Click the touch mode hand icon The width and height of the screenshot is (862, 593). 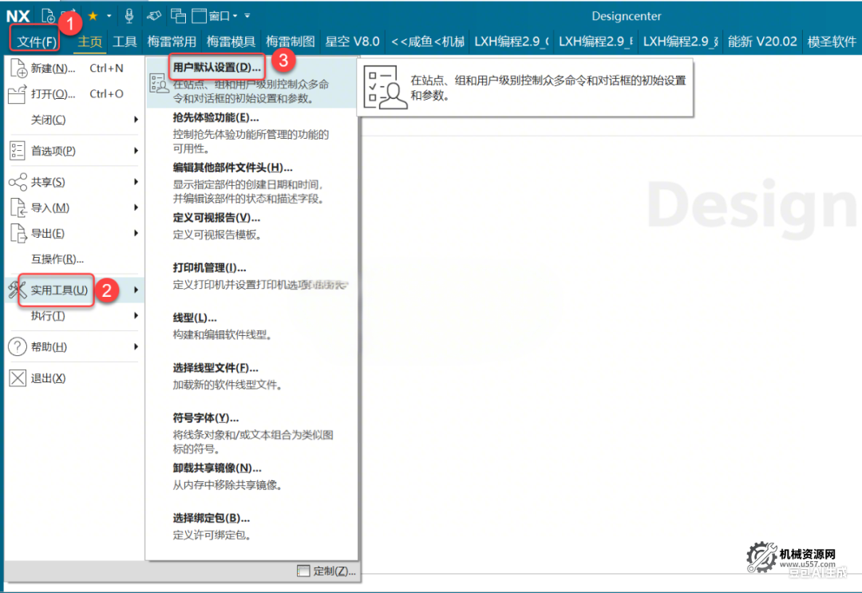(155, 14)
